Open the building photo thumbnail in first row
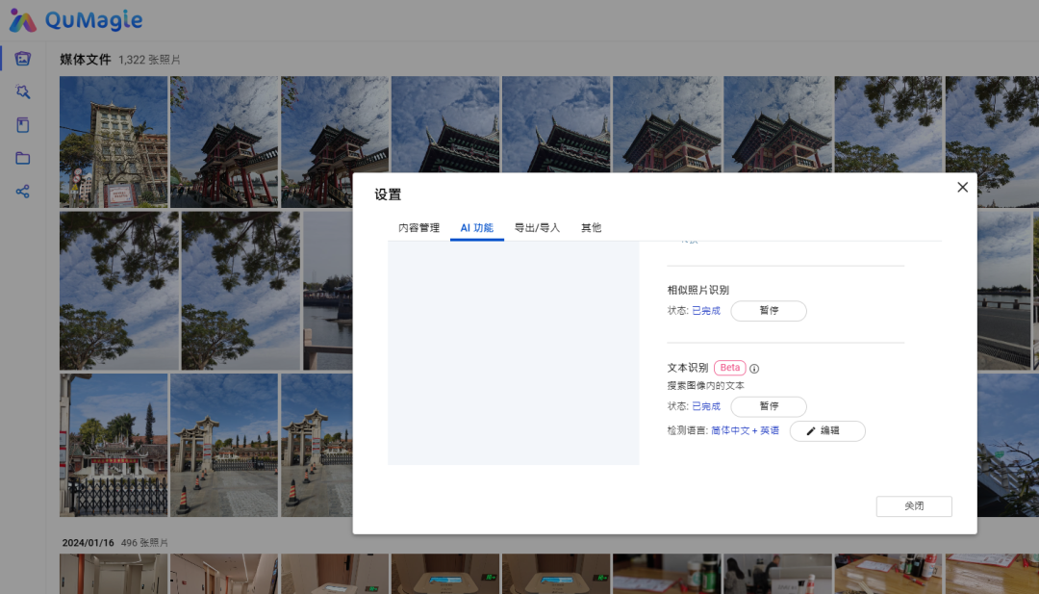1039x594 pixels. coord(114,142)
